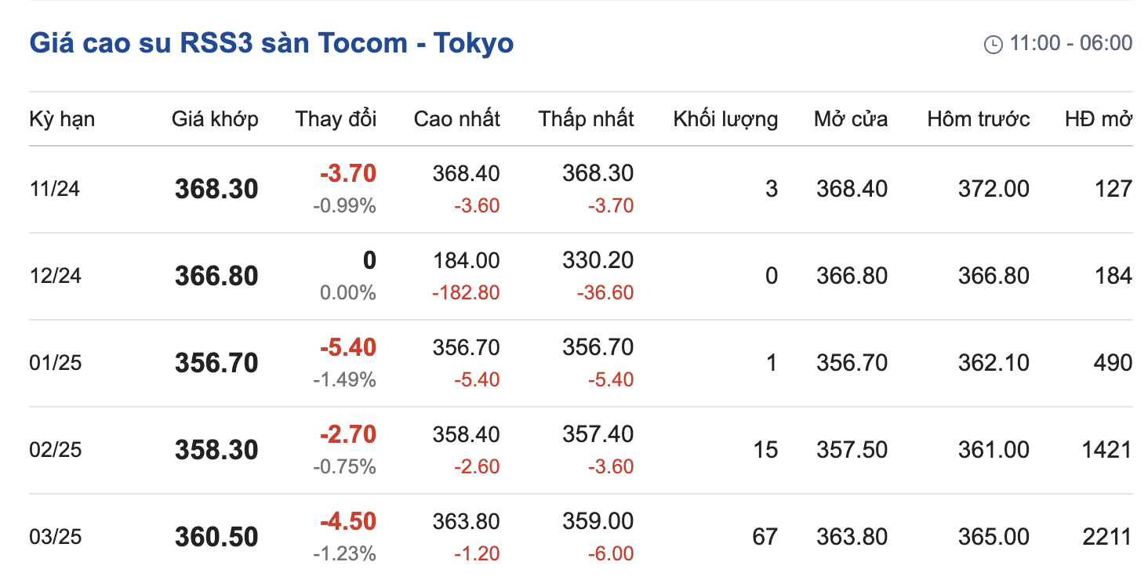Click the Khối lượng column header
Viewport: 1148px width, 580px height.
coord(725,119)
